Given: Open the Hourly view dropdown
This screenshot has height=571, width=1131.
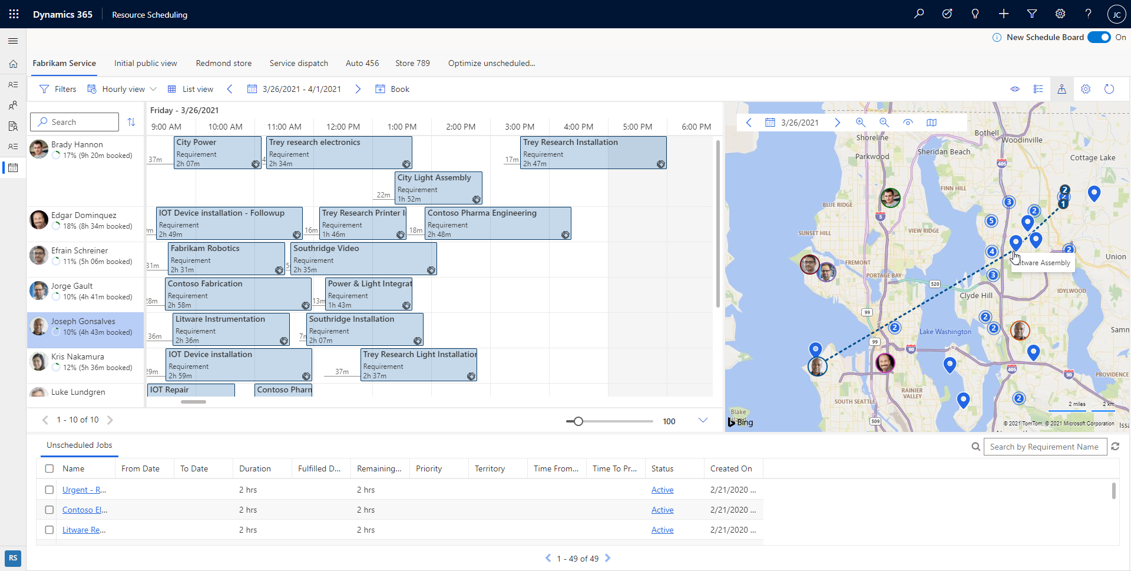Looking at the screenshot, I should point(122,89).
